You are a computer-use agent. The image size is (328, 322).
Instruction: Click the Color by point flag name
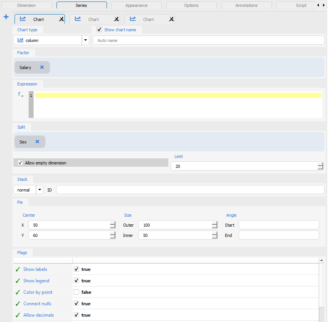(38, 292)
